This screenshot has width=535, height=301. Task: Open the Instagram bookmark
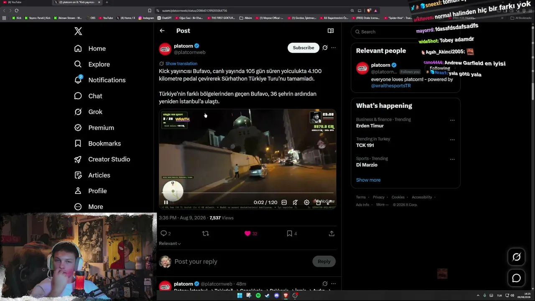pyautogui.click(x=146, y=18)
